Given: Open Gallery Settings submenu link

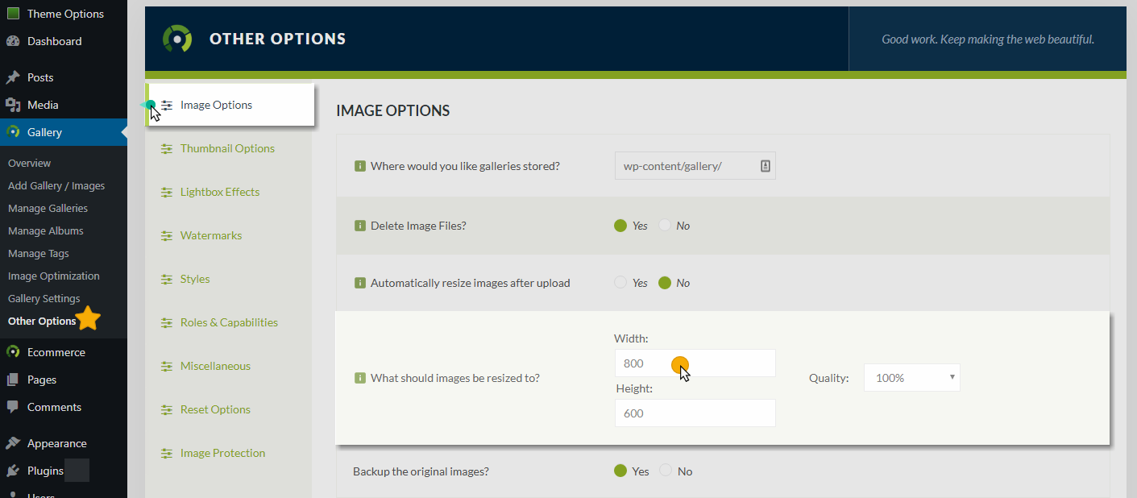Looking at the screenshot, I should (x=44, y=298).
